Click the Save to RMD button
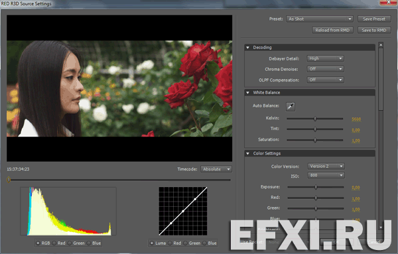This screenshot has width=398, height=254. 374,31
